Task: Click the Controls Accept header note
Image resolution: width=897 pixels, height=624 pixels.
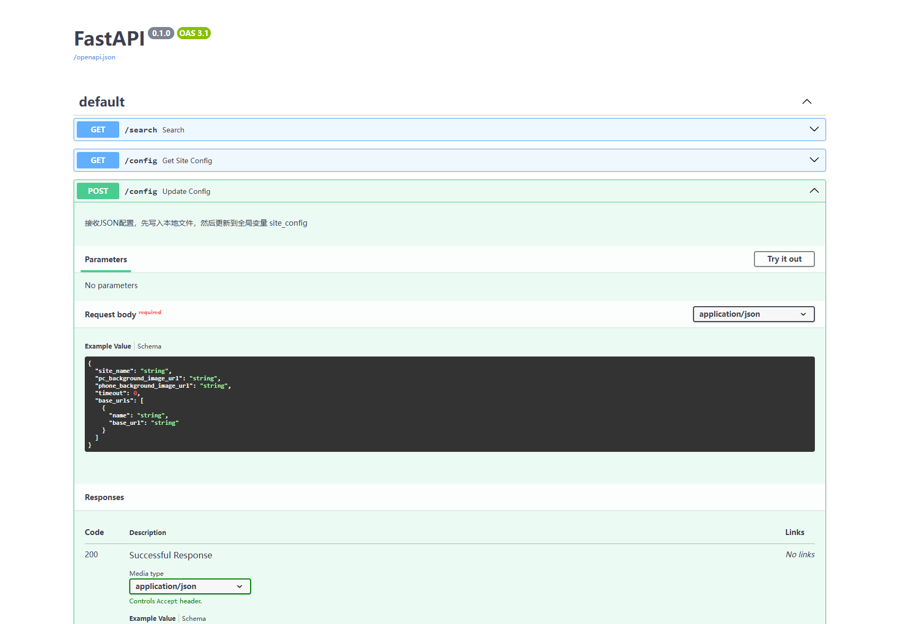Action: click(165, 601)
